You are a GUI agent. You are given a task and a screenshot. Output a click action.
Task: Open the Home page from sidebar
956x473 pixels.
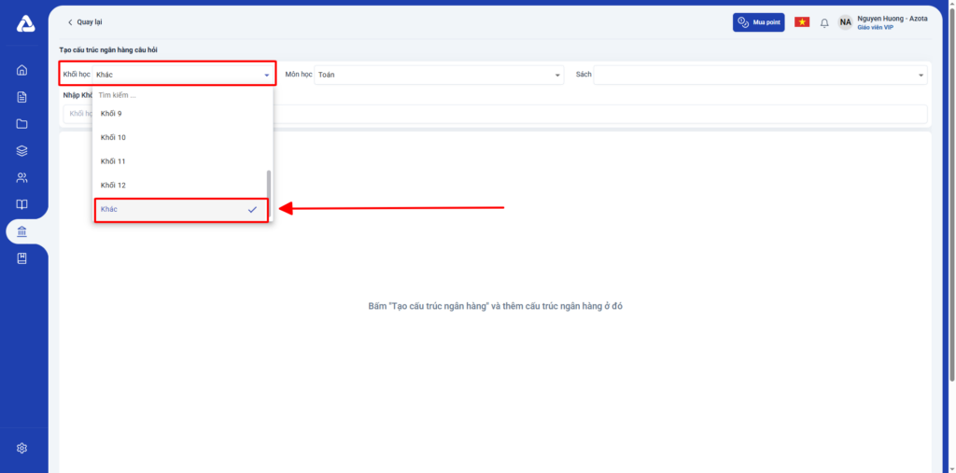(22, 70)
